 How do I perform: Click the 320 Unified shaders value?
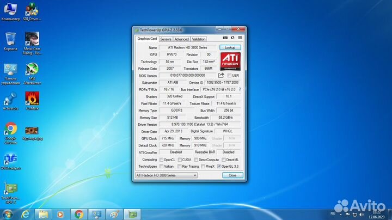(x=175, y=96)
